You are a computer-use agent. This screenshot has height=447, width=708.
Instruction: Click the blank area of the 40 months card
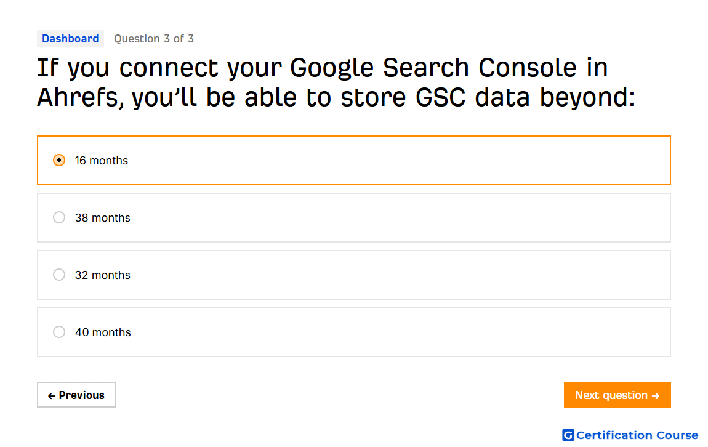pyautogui.click(x=397, y=332)
